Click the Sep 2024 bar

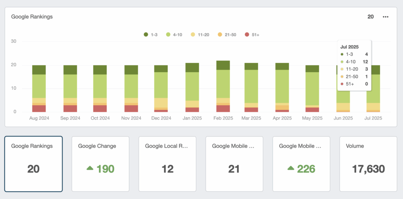point(70,89)
